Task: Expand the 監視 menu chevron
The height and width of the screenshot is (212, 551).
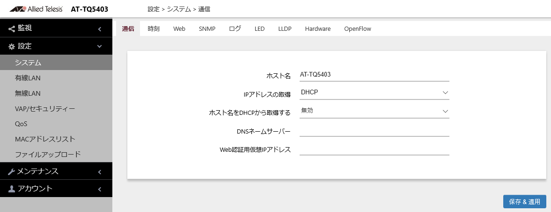Action: 100,29
